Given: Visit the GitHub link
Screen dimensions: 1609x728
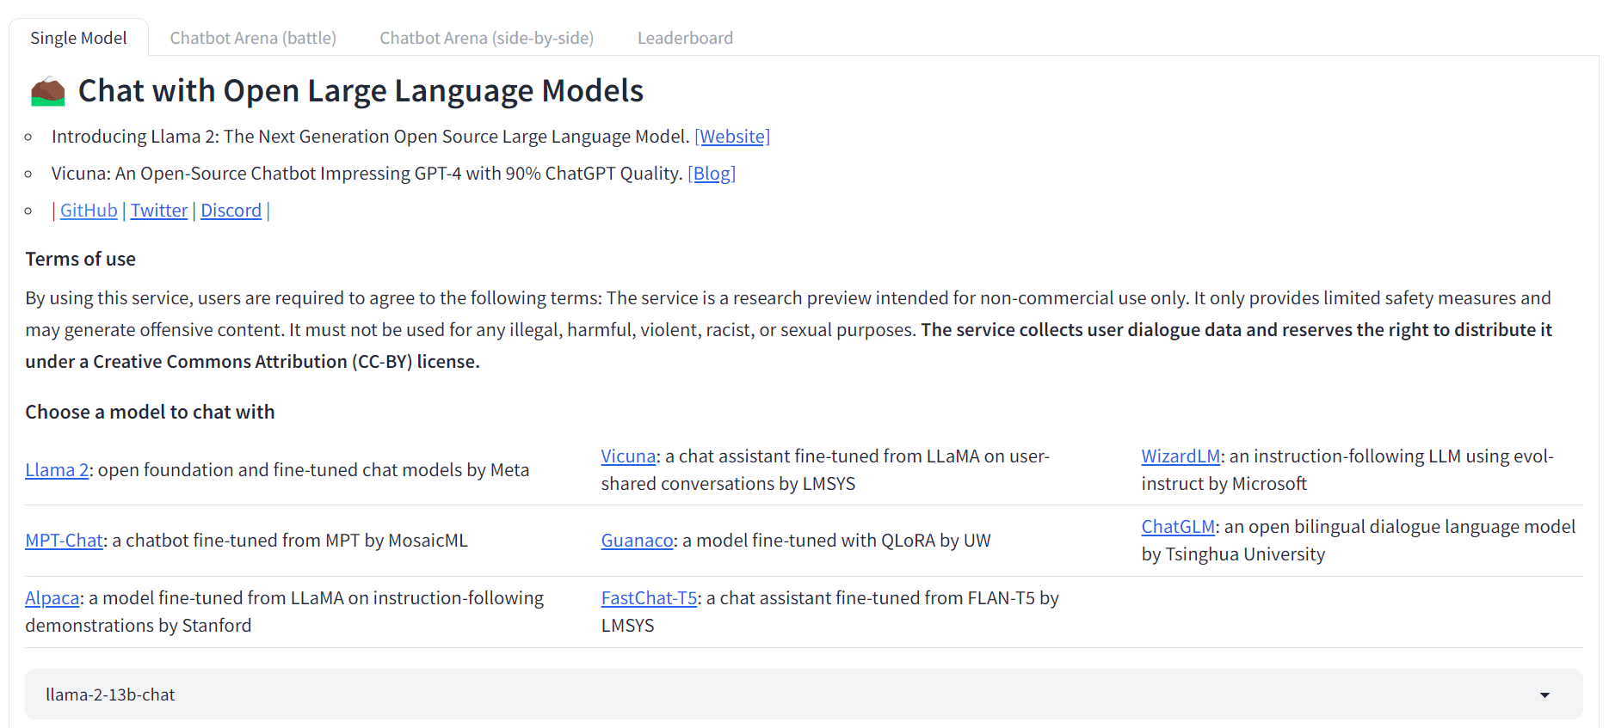Looking at the screenshot, I should coord(89,211).
